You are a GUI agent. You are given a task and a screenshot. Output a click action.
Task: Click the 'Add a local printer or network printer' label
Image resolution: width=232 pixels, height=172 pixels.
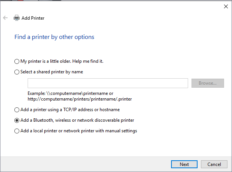pyautogui.click(x=79, y=131)
